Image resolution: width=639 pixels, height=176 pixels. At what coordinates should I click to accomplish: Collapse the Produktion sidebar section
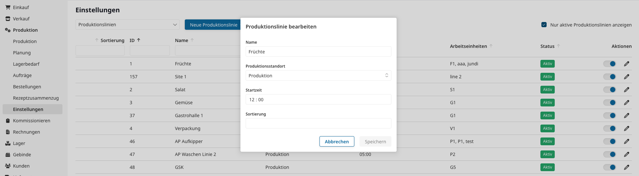click(25, 30)
